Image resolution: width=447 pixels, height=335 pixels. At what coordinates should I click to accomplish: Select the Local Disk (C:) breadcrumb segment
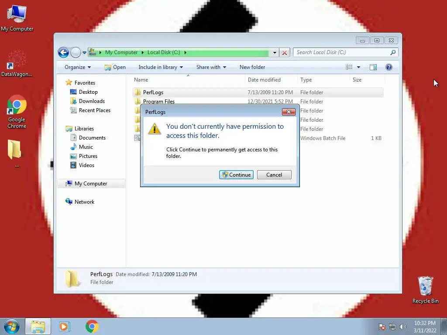pos(164,52)
